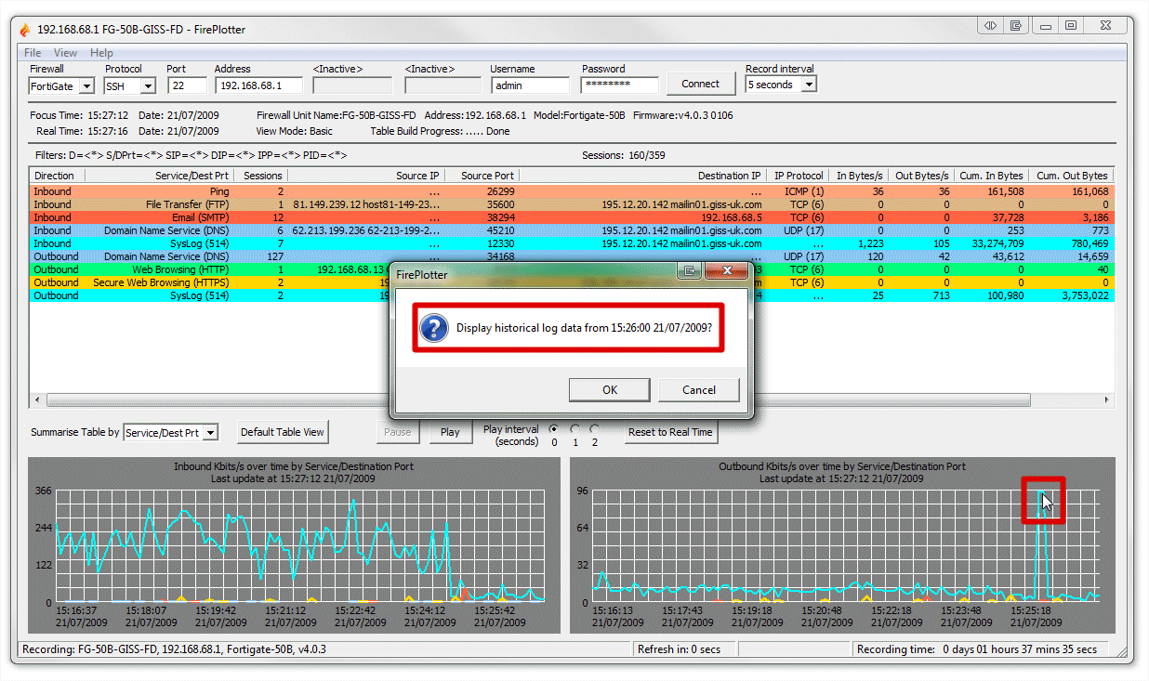
Task: Open the View menu
Action: (x=65, y=53)
